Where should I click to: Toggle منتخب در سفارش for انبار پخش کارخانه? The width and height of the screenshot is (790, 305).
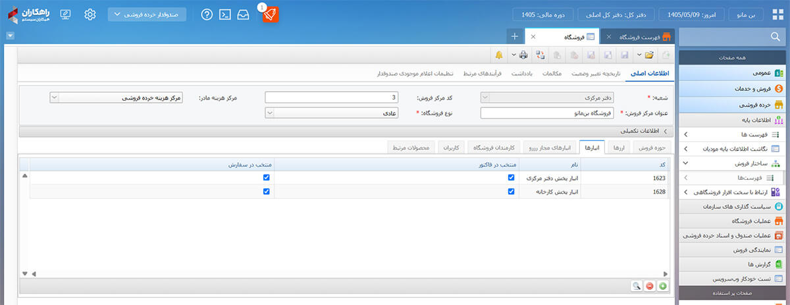pyautogui.click(x=266, y=192)
